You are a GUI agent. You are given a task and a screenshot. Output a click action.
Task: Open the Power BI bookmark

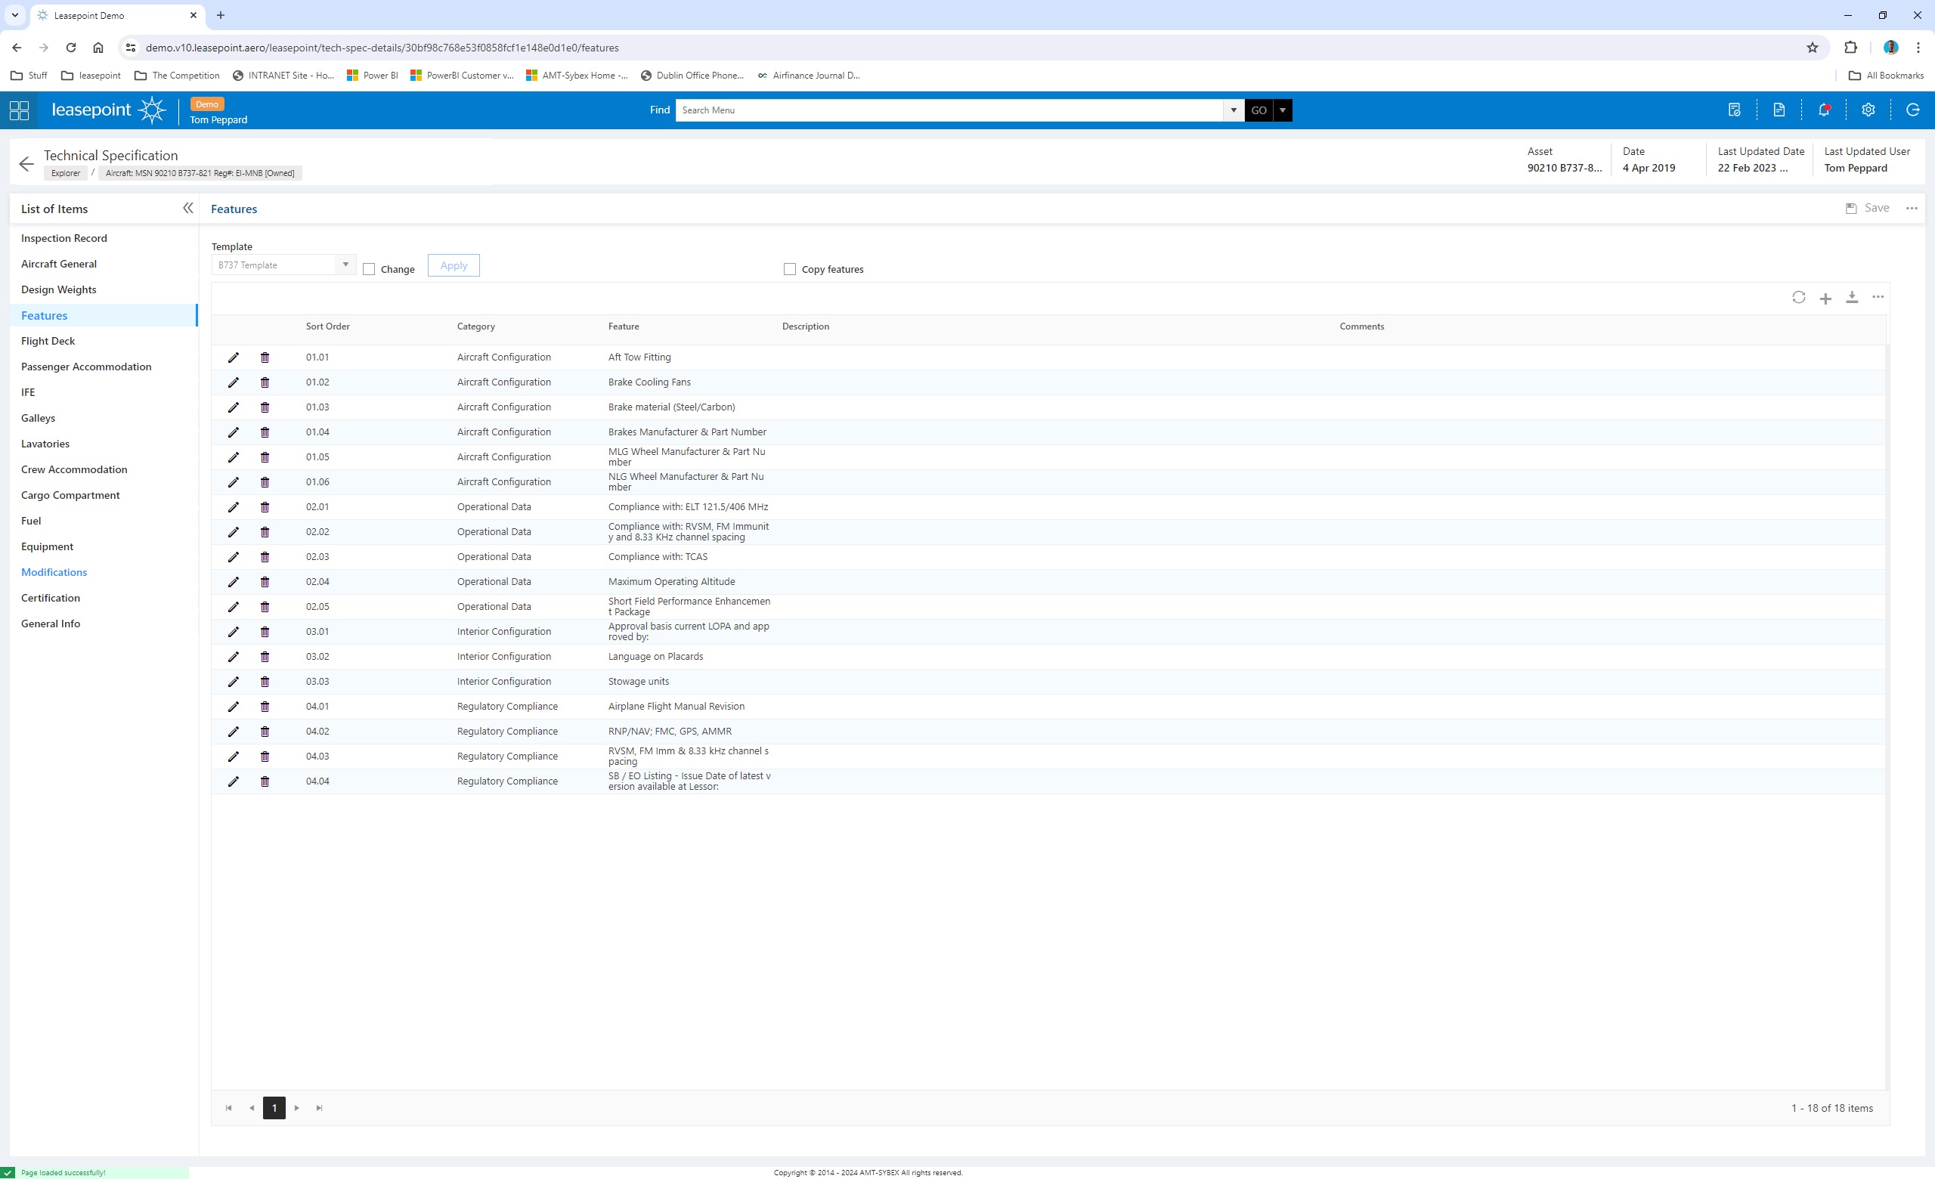[372, 76]
